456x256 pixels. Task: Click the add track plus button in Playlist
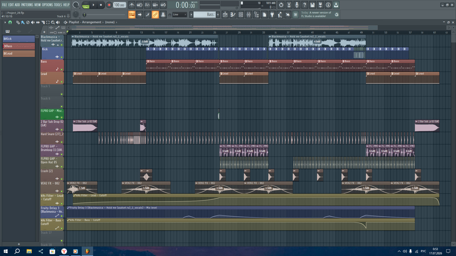tap(44, 32)
